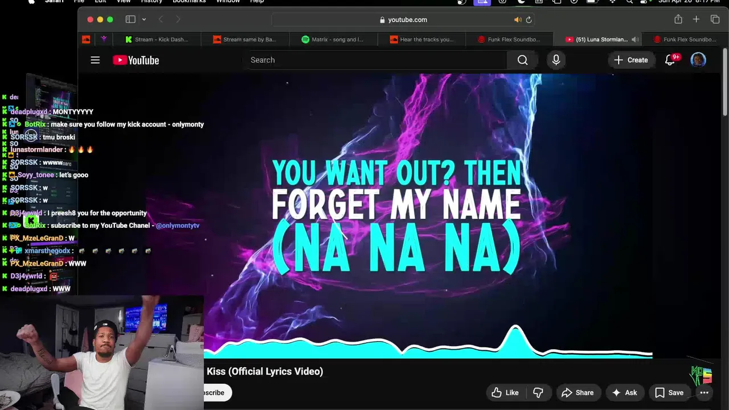This screenshot has width=729, height=410.
Task: Like the video with thumbs up
Action: click(x=505, y=392)
